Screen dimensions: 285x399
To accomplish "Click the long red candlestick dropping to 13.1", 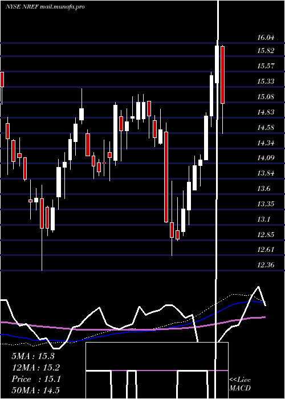I will coord(166,177).
